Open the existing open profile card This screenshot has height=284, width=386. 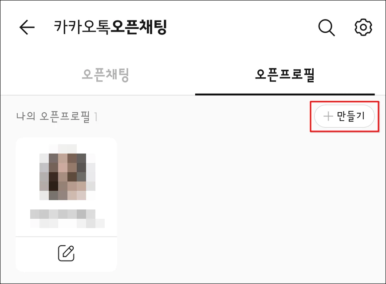[x=66, y=187]
